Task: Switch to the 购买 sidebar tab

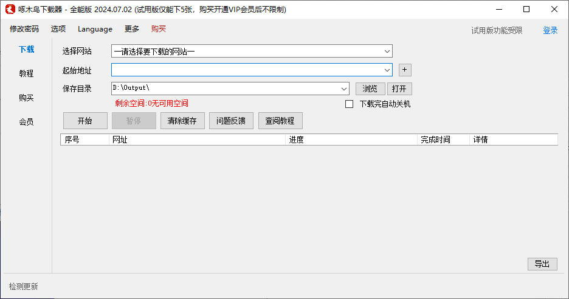Action: [x=27, y=98]
